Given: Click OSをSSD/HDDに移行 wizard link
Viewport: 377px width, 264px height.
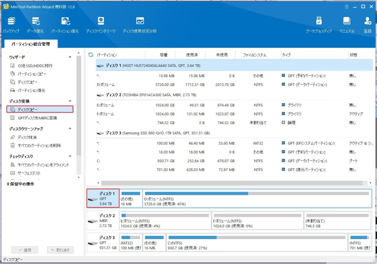Looking at the screenshot, I should 35,66.
